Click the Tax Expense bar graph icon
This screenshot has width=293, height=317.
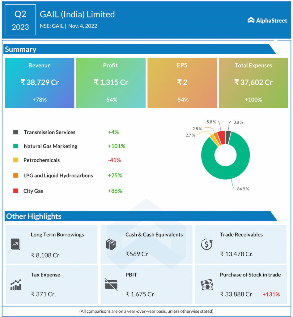pyautogui.click(x=15, y=284)
